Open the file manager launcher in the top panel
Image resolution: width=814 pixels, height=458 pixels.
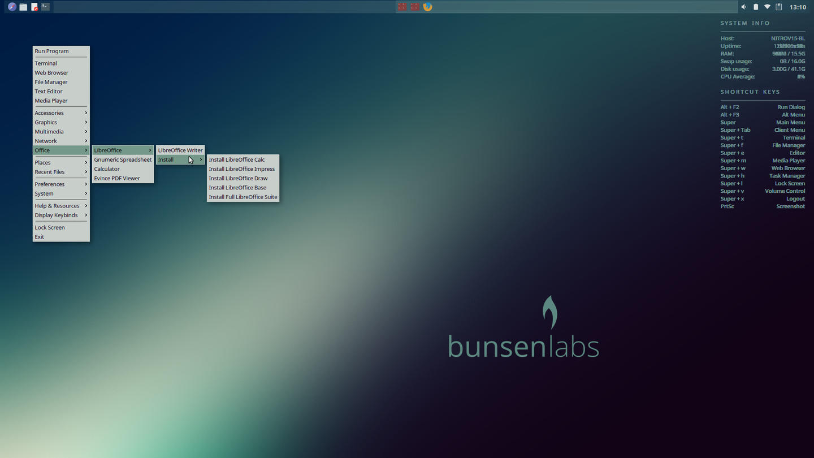click(23, 7)
